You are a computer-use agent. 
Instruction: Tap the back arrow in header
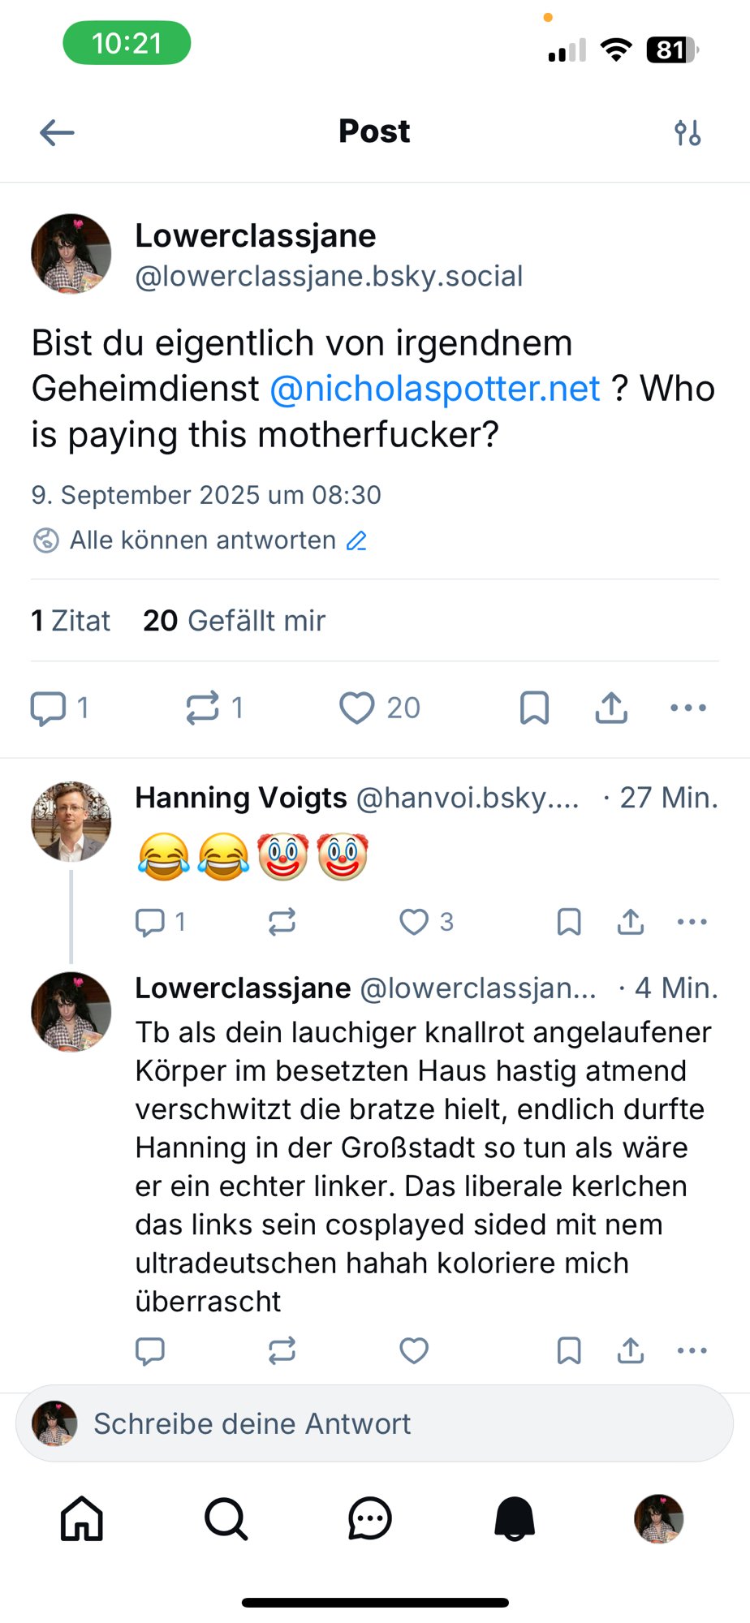pos(57,132)
